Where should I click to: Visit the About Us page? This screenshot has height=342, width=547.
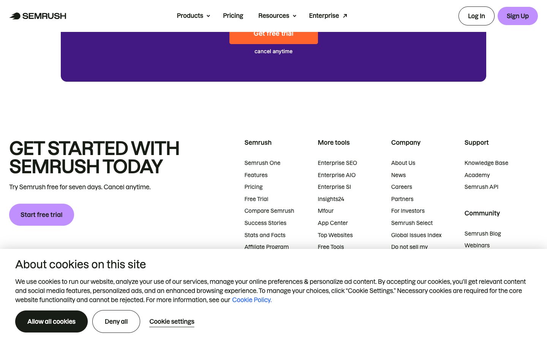coord(403,163)
